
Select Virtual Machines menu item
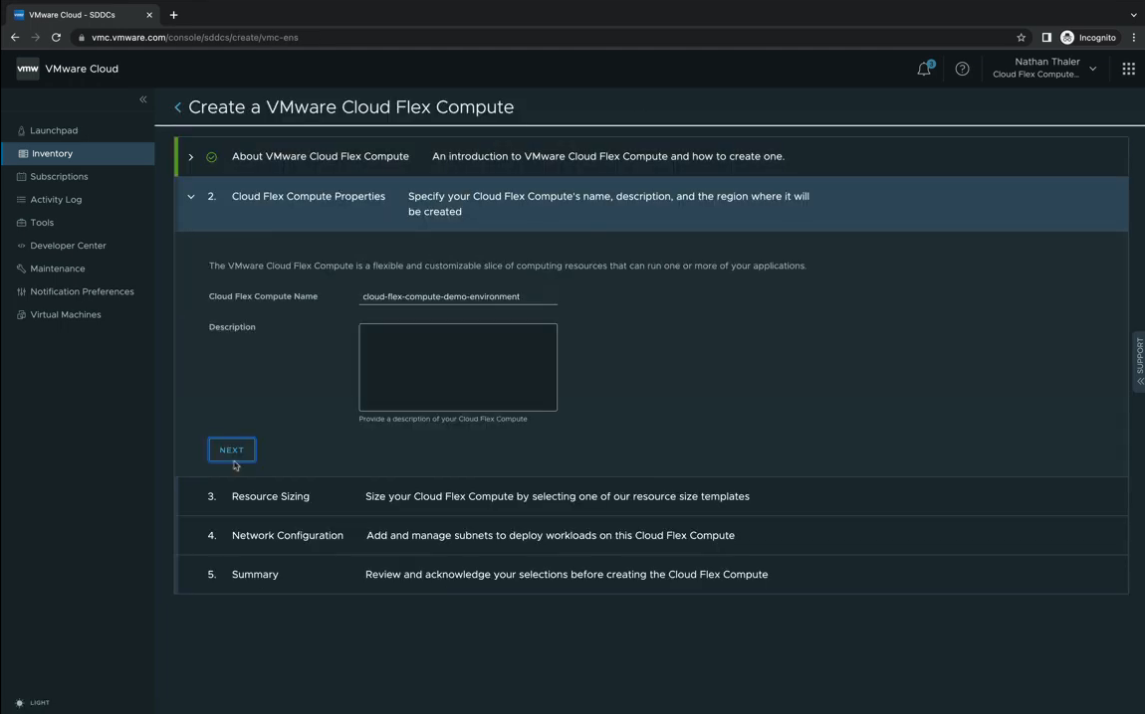66,314
